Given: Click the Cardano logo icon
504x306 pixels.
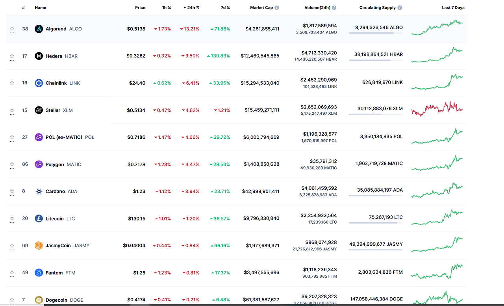Looking at the screenshot, I should click(39, 191).
